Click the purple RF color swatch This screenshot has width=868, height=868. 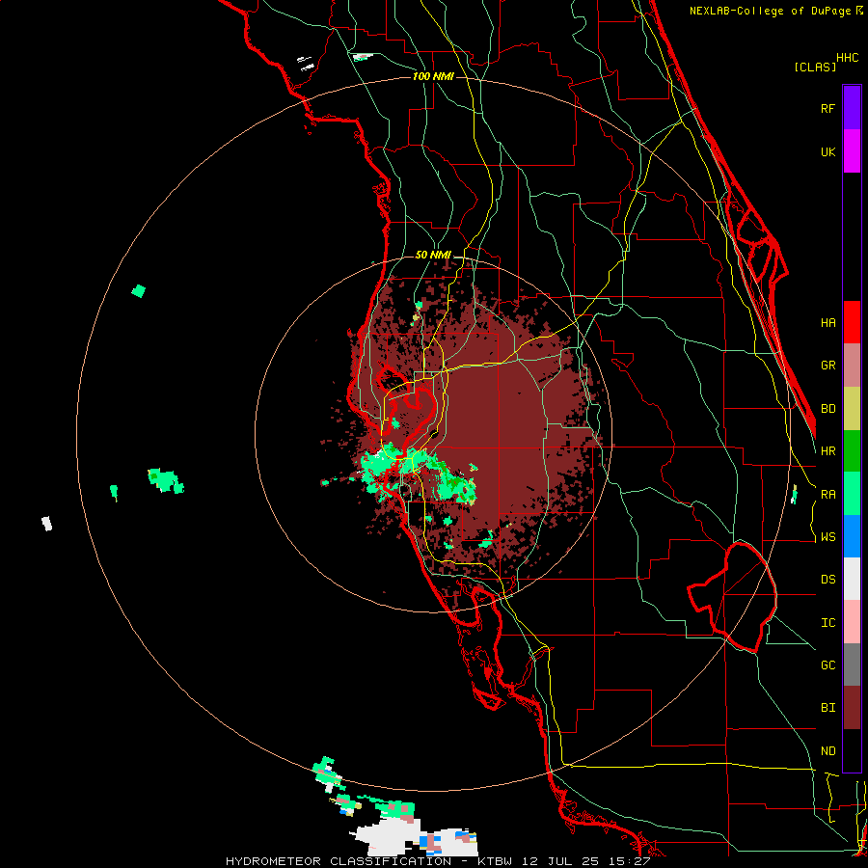[852, 108]
